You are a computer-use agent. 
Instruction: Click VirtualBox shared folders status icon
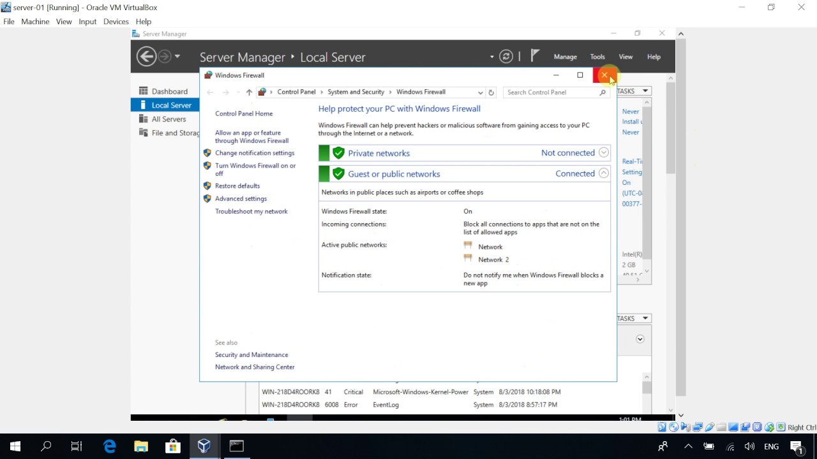[721, 427]
